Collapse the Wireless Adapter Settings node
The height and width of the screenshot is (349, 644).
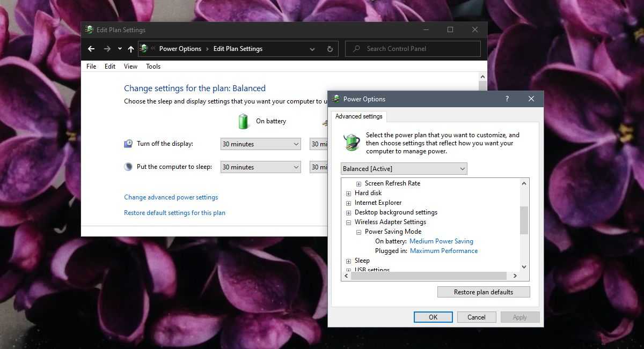tap(349, 222)
